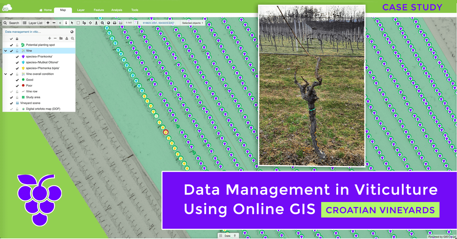Click the globe icon beside the map title
The image size is (457, 239).
click(x=72, y=32)
